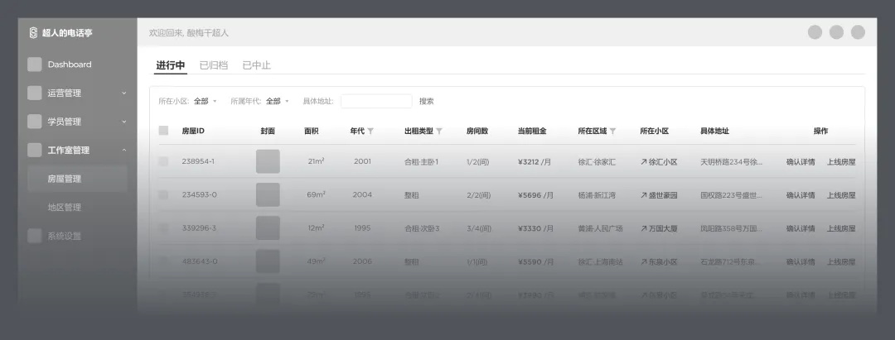Click the 超人的电话亭 logo icon
The height and width of the screenshot is (340, 895).
(33, 33)
